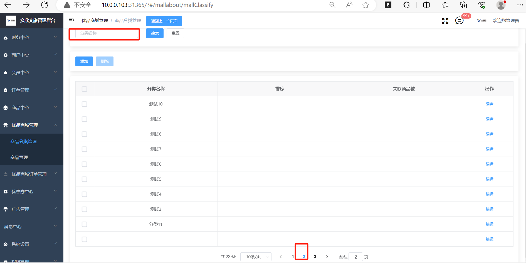Expand 订单管理 menu chevron
526x263 pixels.
55,90
